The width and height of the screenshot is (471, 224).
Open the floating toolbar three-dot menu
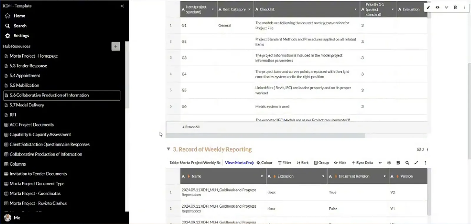(465, 7)
